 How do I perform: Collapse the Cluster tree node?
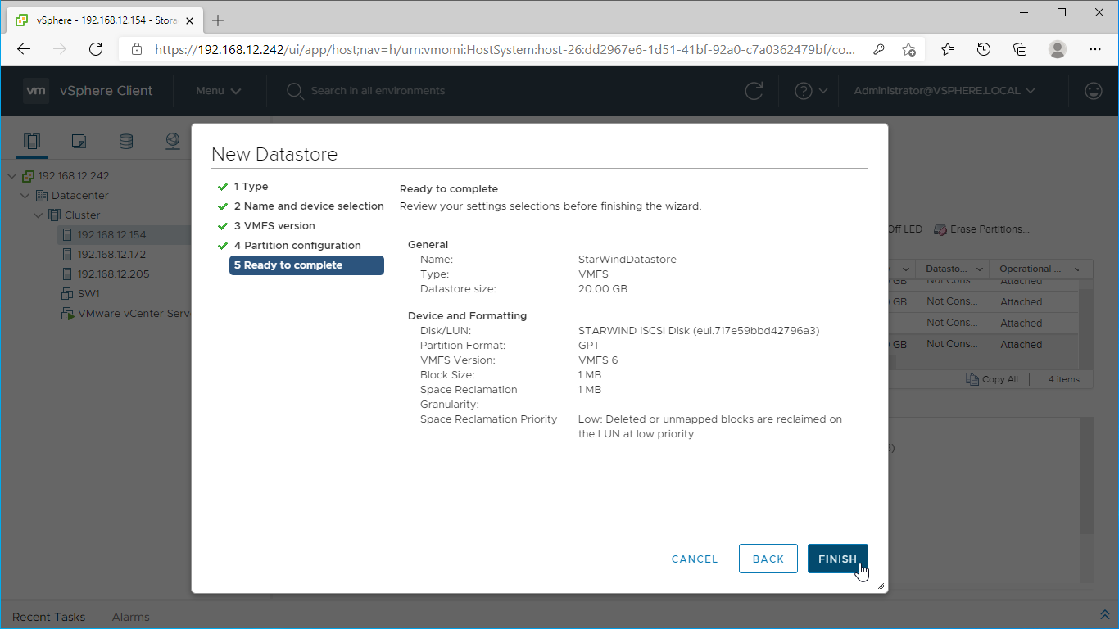pyautogui.click(x=38, y=215)
